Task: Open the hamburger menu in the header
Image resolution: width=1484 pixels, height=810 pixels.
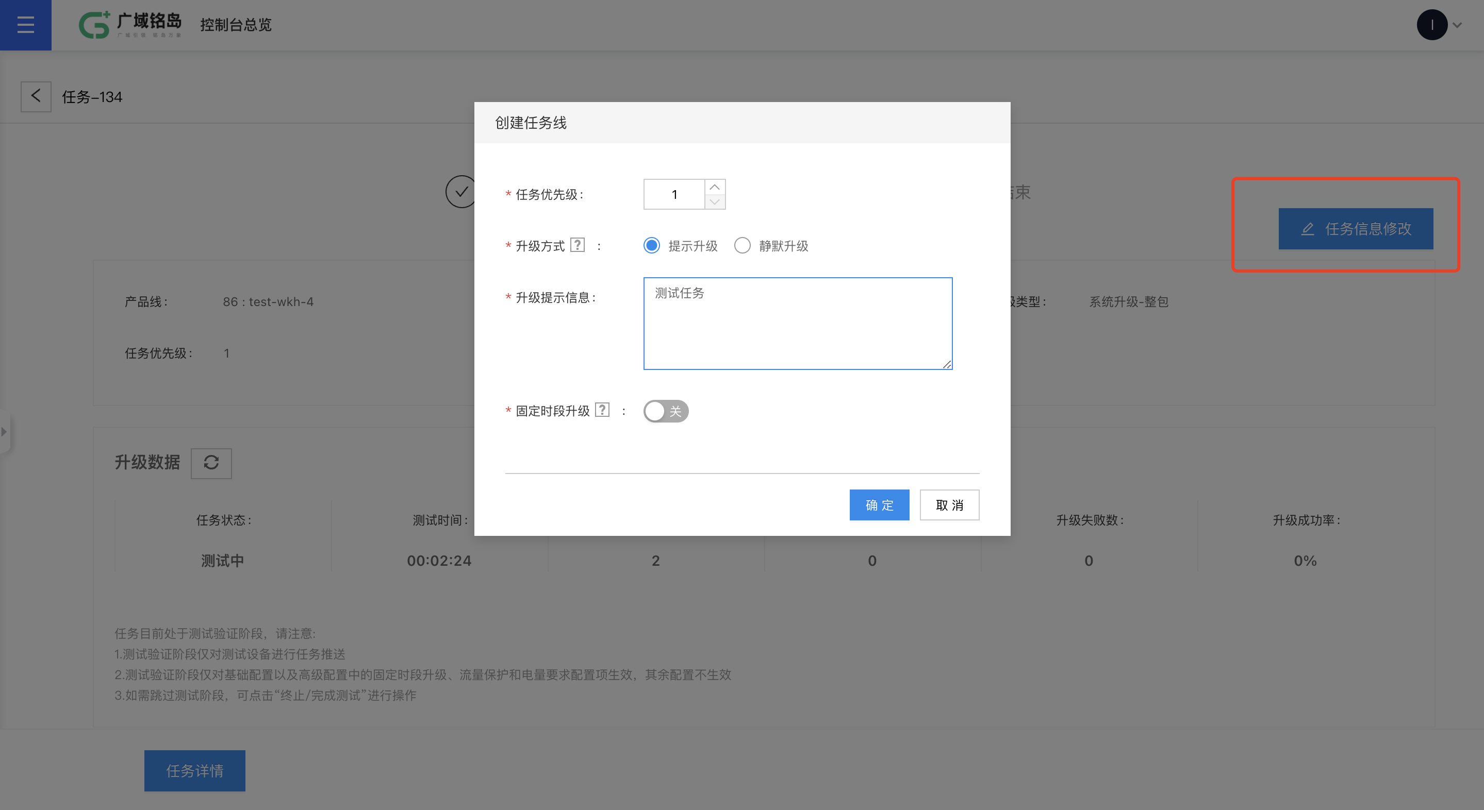Action: 25,25
